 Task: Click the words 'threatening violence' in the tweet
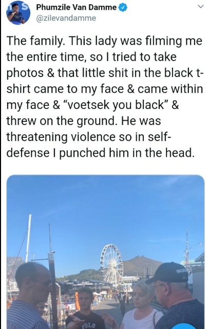[61, 137]
